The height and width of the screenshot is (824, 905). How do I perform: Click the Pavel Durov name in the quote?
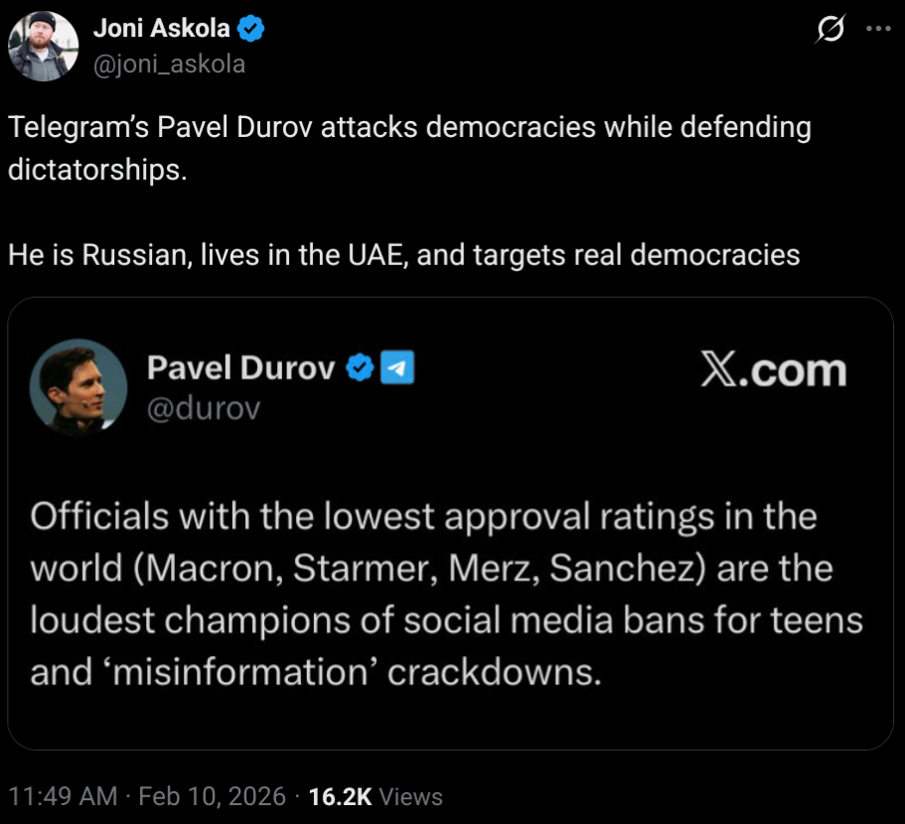240,368
